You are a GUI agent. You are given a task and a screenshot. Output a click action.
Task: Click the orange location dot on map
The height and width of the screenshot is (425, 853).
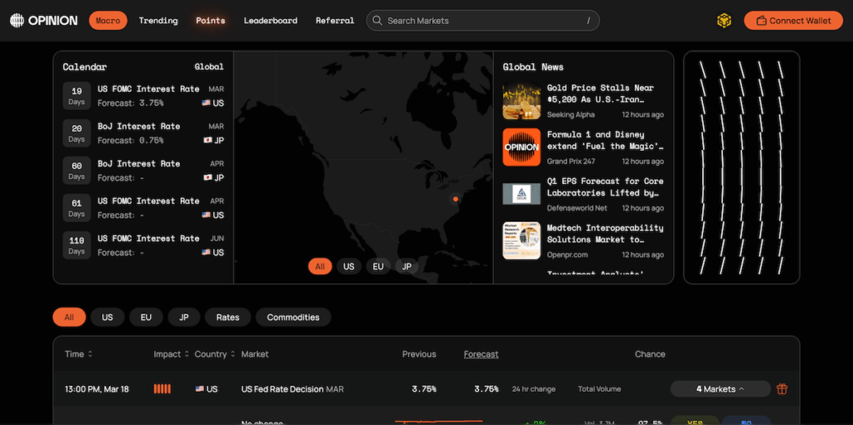[x=455, y=199]
